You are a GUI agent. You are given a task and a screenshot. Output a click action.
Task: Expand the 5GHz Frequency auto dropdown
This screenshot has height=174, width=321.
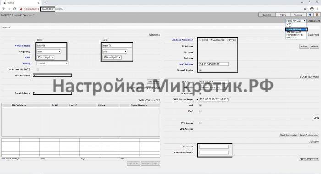(115, 52)
